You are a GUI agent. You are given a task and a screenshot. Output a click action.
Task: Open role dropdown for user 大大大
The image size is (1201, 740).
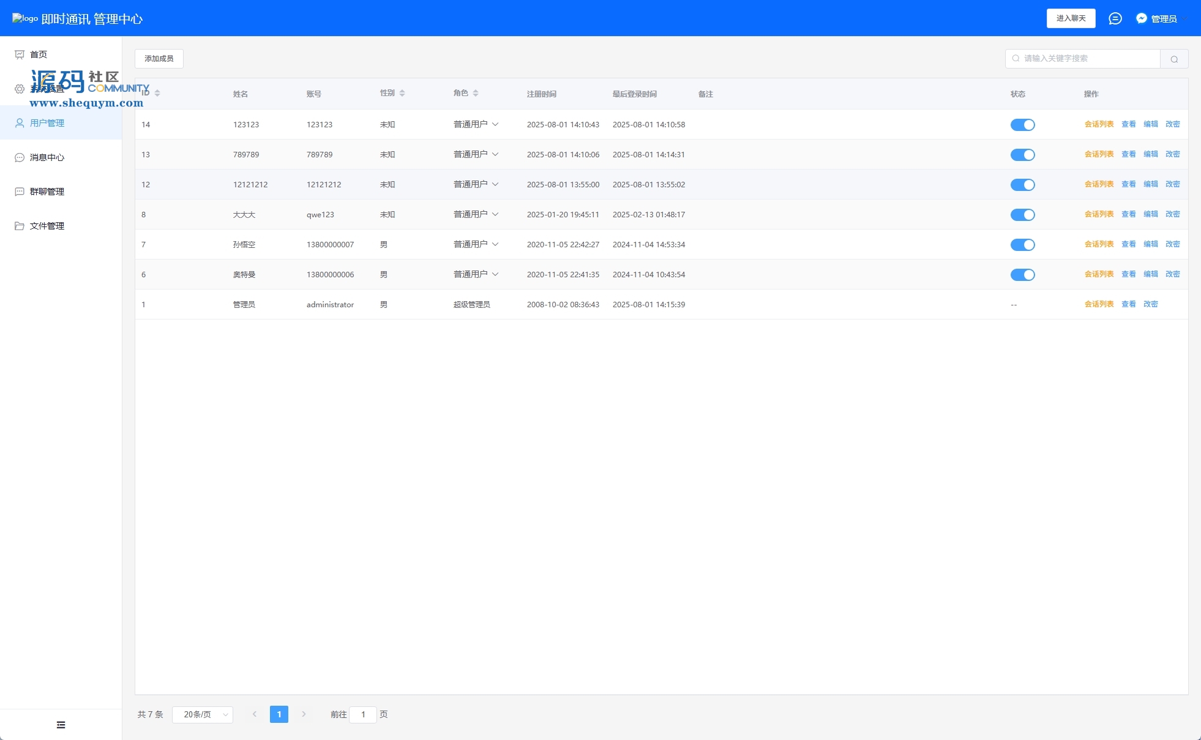point(476,214)
